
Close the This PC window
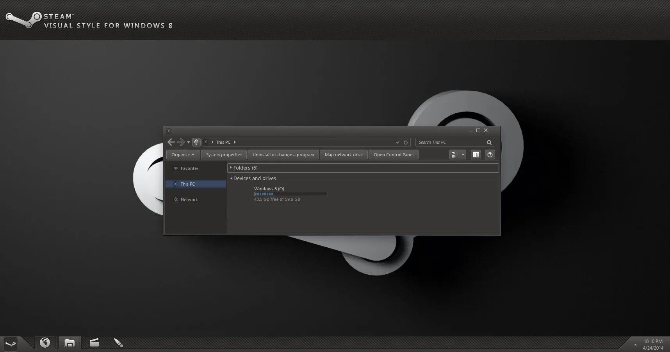[x=486, y=130]
